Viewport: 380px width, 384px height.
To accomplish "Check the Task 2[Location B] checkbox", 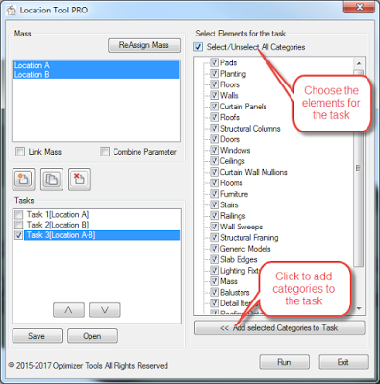I will coord(19,225).
